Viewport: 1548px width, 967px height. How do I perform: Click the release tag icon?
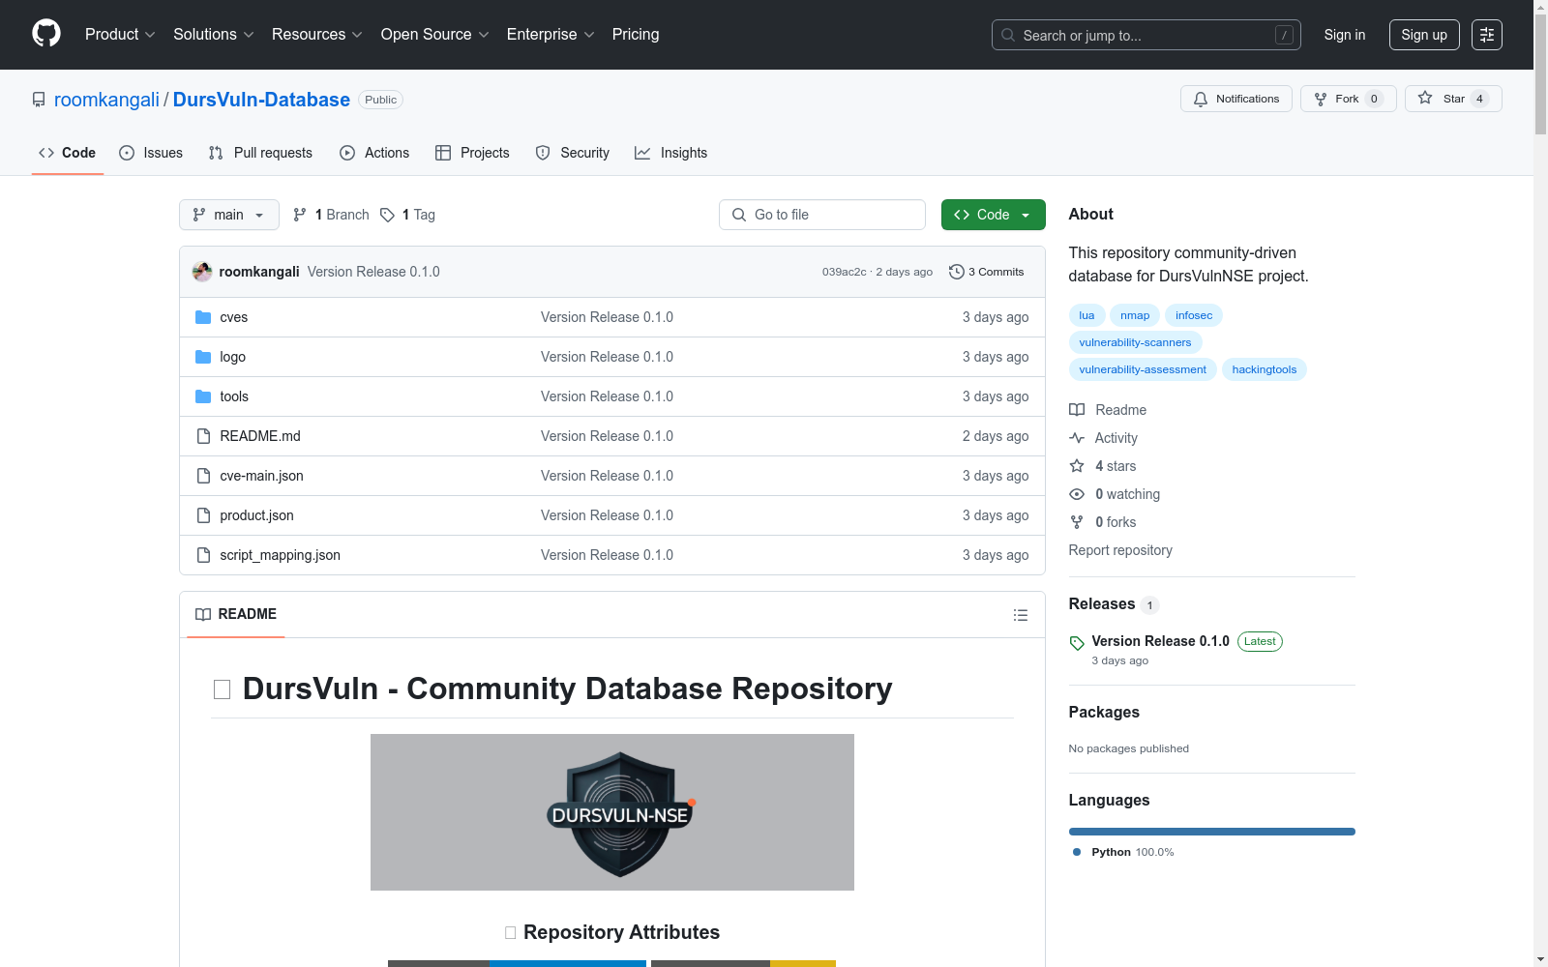point(1077,643)
